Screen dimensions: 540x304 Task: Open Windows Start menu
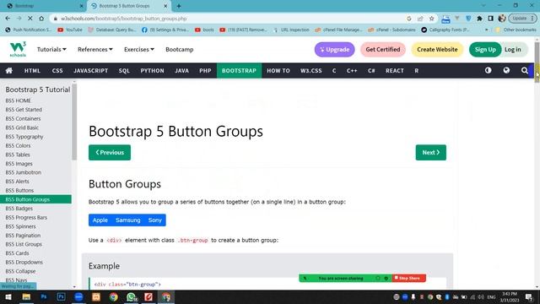tap(8, 296)
